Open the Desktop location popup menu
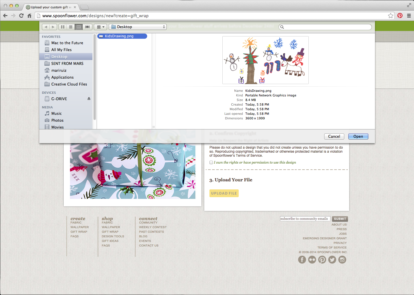The height and width of the screenshot is (295, 414). [x=138, y=27]
